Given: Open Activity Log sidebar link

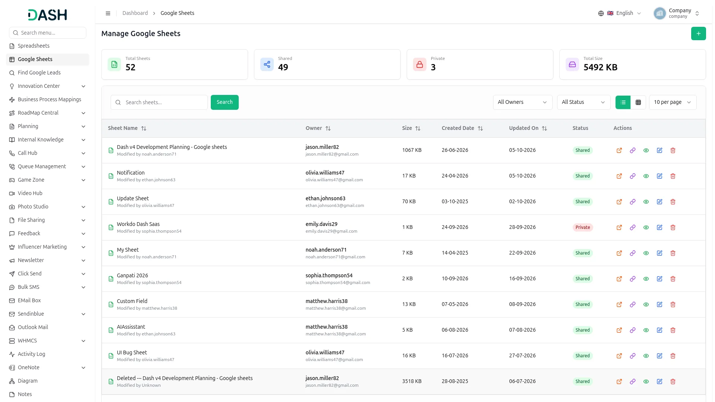Looking at the screenshot, I should coord(48,354).
